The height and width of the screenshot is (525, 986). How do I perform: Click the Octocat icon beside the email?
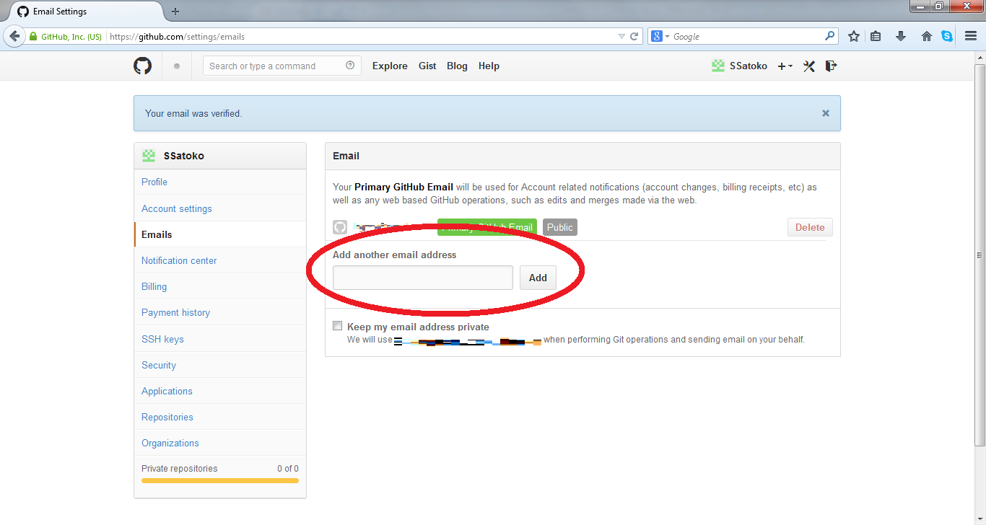coord(340,227)
